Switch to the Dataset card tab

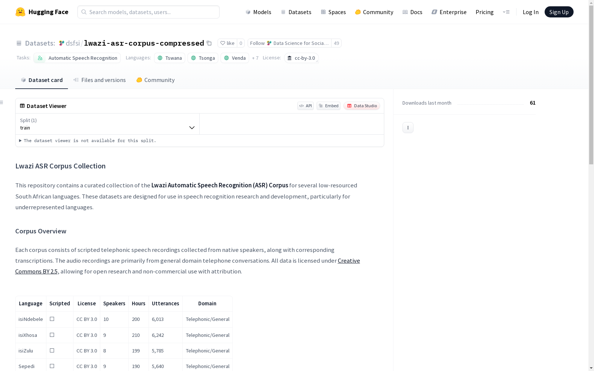pos(42,80)
